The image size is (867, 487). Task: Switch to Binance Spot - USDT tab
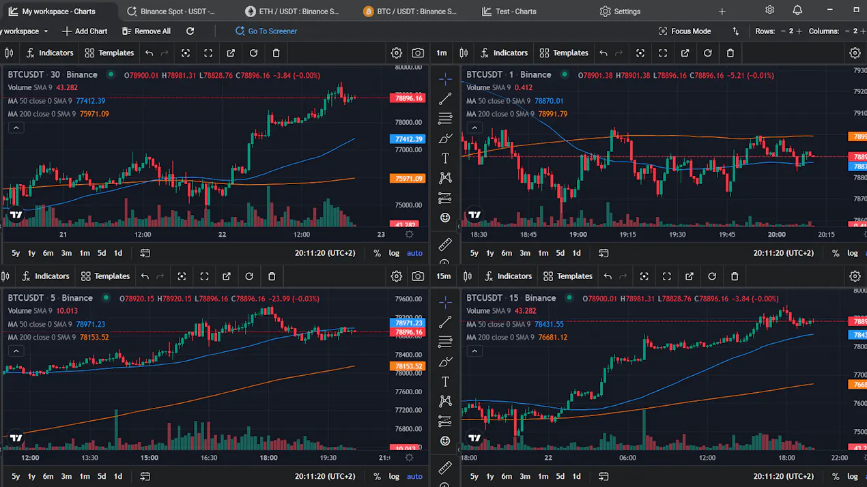tap(171, 11)
